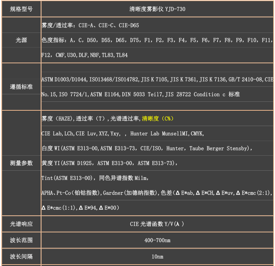Click the yellow 清晰度 (C%) text
This screenshot has height=266, width=275.
158,119
